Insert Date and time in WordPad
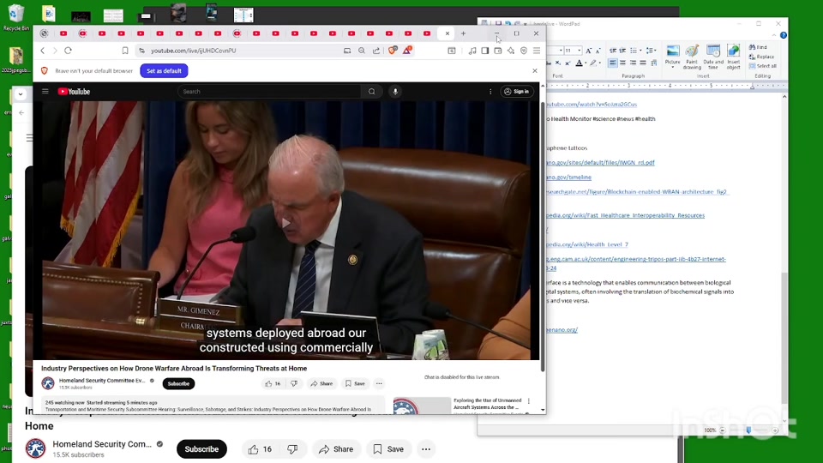Screen dimensions: 823x463 pyautogui.click(x=713, y=57)
